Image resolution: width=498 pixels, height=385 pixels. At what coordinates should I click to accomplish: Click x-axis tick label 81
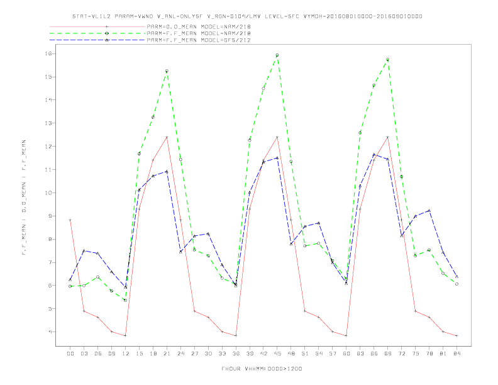443,354
